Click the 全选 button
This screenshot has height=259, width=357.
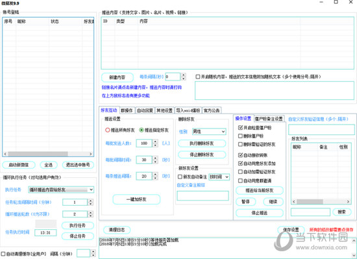pos(49,165)
